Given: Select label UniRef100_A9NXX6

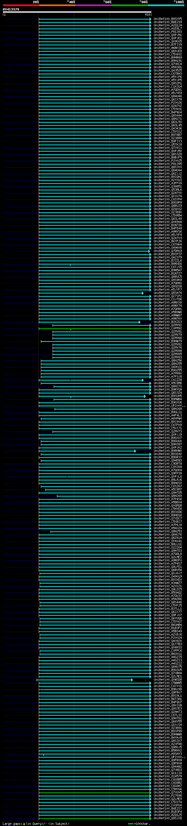Looking at the screenshot, I should click(167, 303).
